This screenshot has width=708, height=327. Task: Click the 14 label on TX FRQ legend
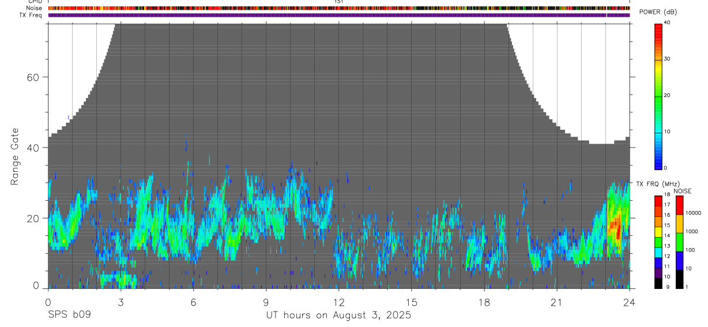point(667,236)
